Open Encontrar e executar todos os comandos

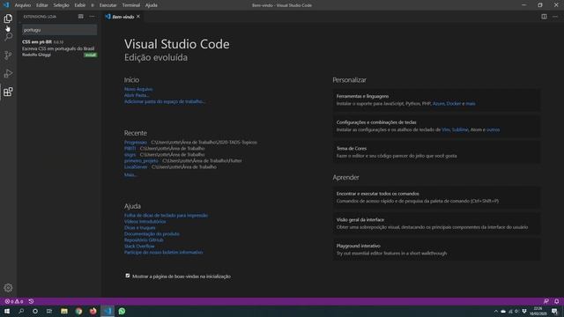pos(436,197)
